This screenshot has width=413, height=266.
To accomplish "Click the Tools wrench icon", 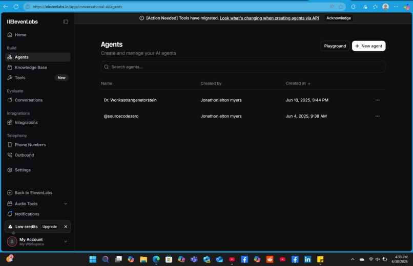I will pos(10,78).
